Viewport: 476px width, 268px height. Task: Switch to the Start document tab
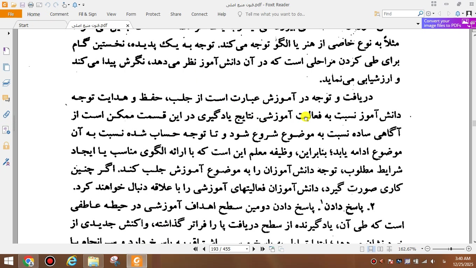click(x=24, y=25)
